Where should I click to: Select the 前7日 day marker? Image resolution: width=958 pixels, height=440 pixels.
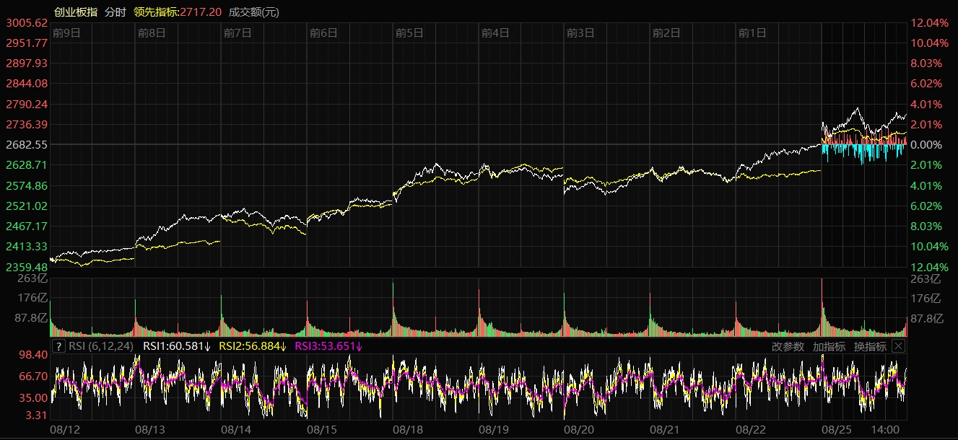coord(238,32)
